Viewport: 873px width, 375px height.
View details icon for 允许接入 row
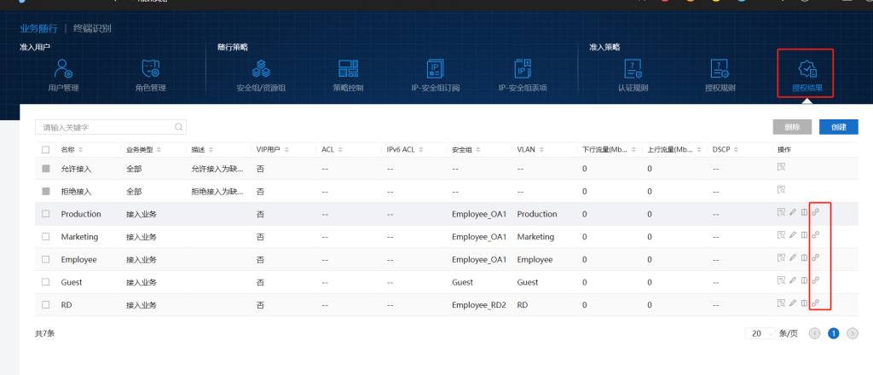coord(780,167)
